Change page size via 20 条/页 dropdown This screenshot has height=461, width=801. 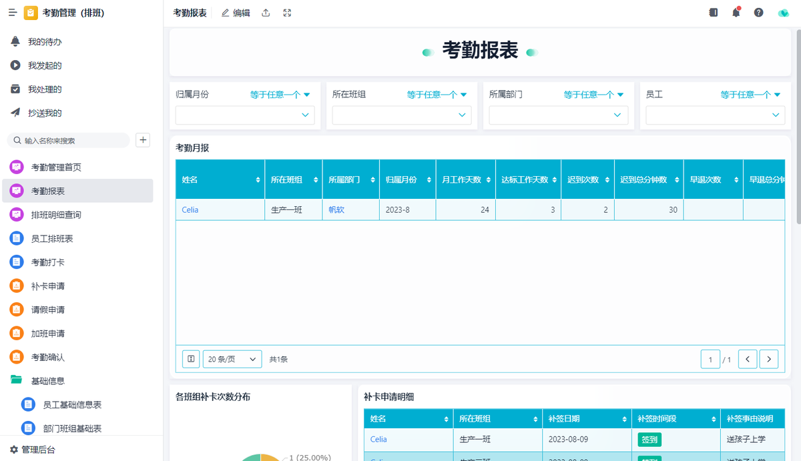(232, 358)
